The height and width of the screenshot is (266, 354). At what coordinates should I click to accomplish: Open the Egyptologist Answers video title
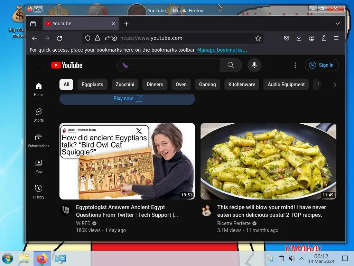(127, 211)
